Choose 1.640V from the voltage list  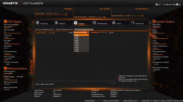pyautogui.click(x=81, y=39)
